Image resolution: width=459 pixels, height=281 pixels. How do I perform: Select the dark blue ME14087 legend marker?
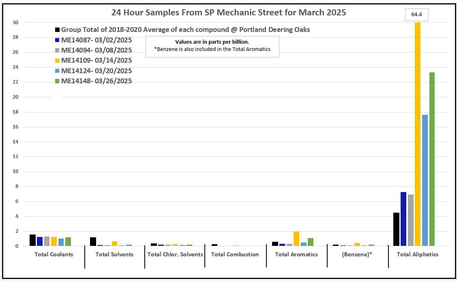coord(58,40)
